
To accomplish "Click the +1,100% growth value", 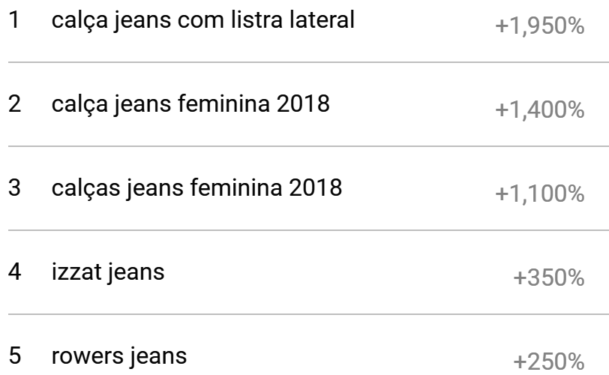I will [540, 194].
